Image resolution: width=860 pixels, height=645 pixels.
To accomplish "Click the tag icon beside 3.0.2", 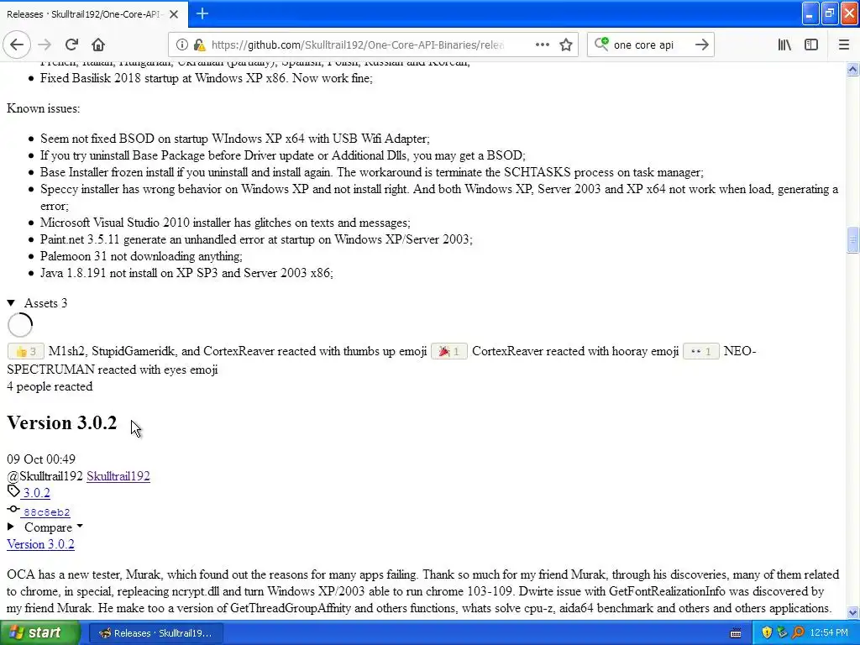I will click(x=13, y=491).
